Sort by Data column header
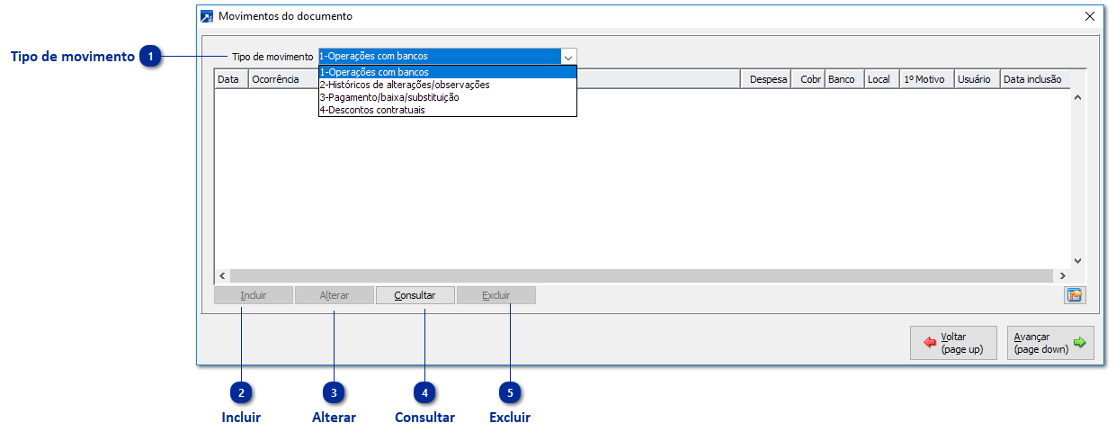 pos(231,79)
